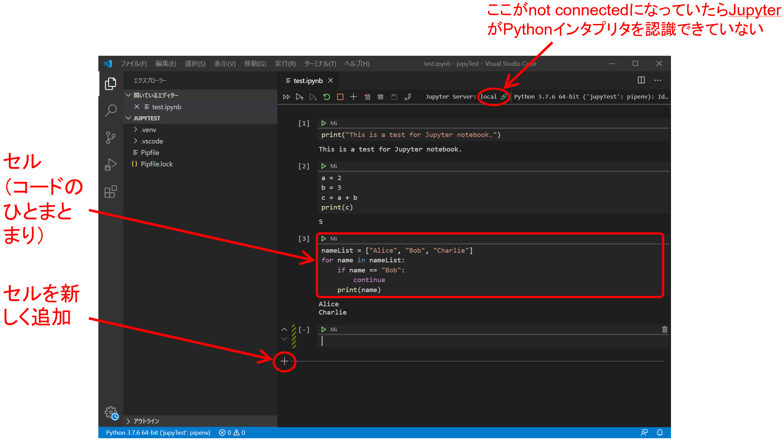This screenshot has width=784, height=440.
Task: Open the ターミナル(T) menu
Action: 320,64
